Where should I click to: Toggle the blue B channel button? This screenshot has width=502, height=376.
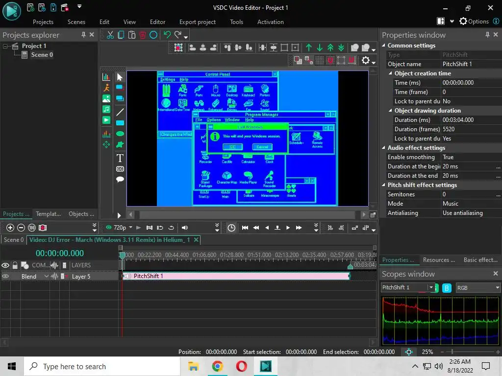tap(447, 288)
